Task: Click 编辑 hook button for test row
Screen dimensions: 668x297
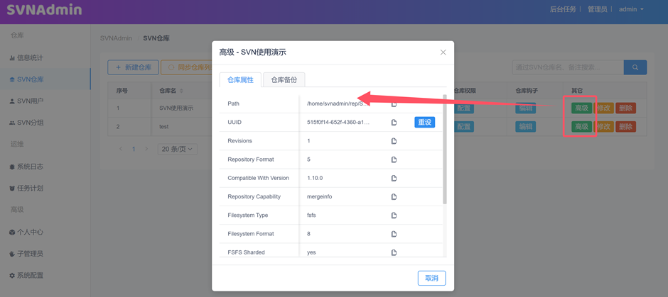Action: [x=525, y=127]
